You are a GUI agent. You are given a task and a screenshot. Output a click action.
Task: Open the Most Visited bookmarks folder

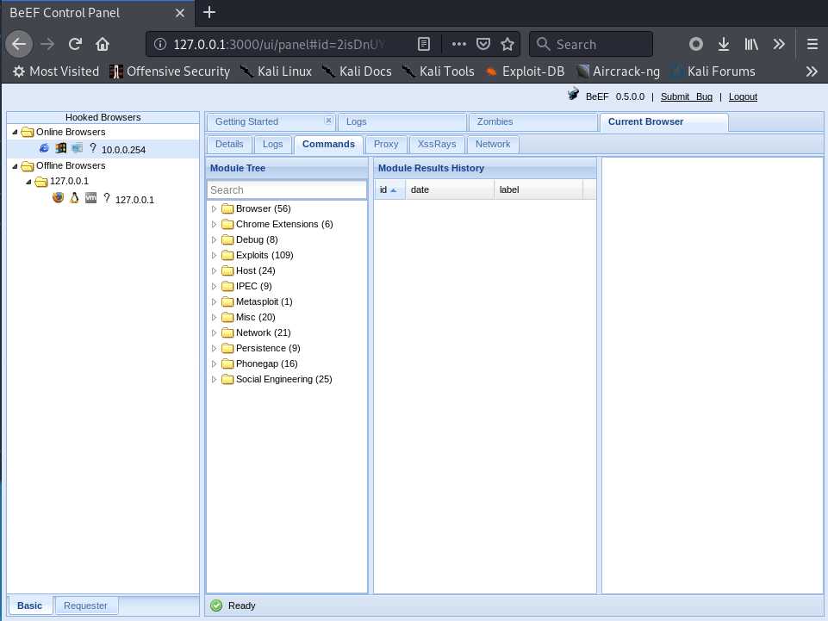[x=55, y=71]
